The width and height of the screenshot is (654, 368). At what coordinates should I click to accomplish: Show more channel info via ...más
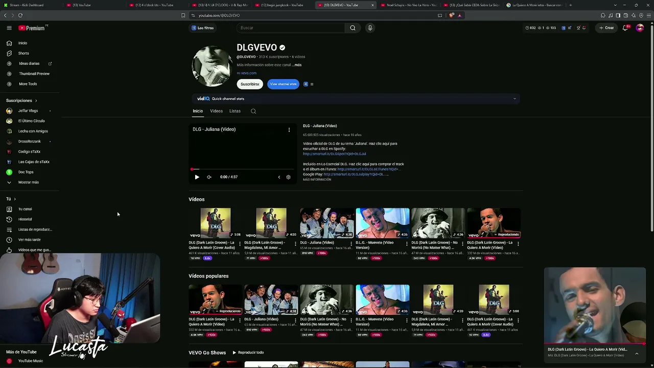(297, 65)
